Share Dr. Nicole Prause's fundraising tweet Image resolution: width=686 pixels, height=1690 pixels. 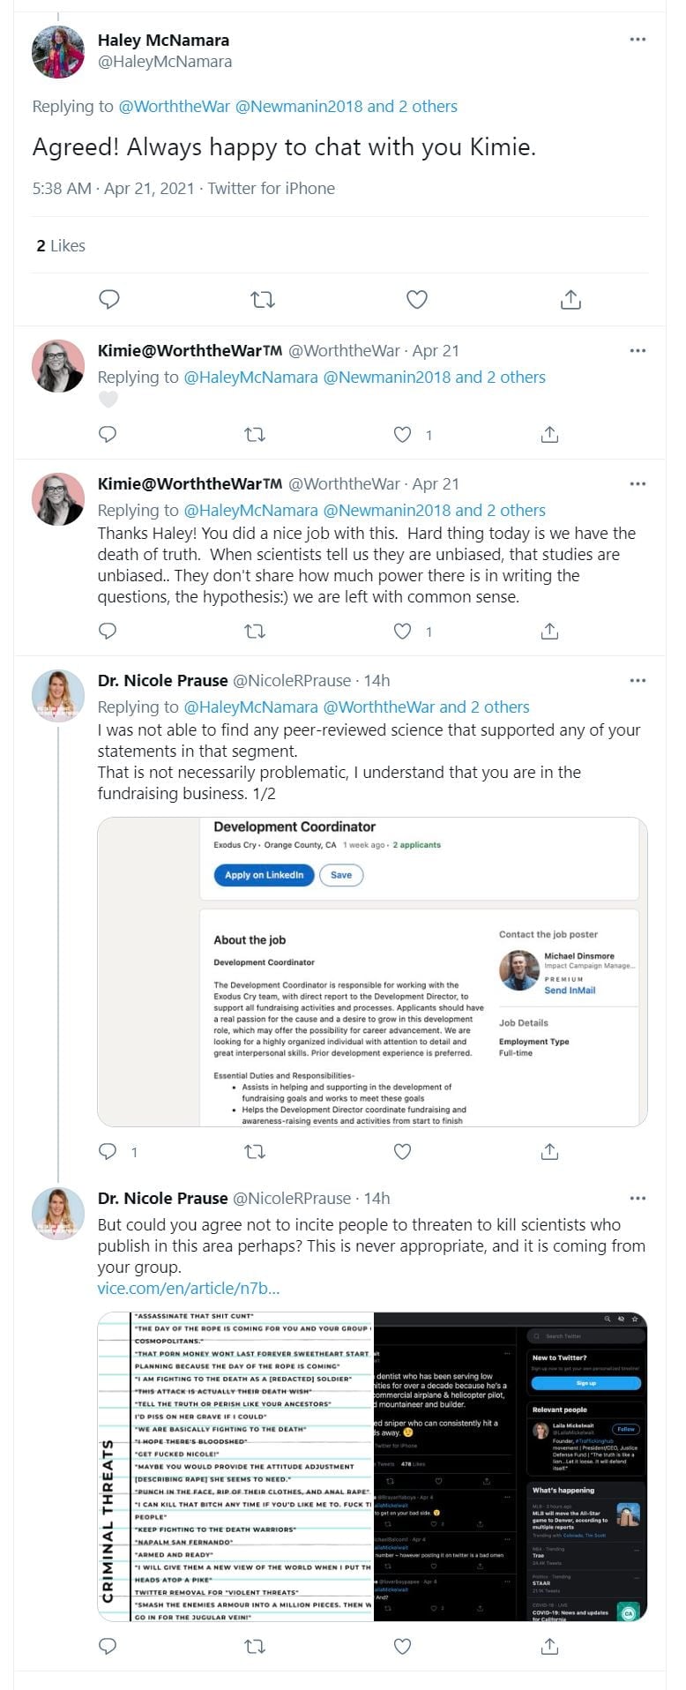click(x=549, y=1151)
